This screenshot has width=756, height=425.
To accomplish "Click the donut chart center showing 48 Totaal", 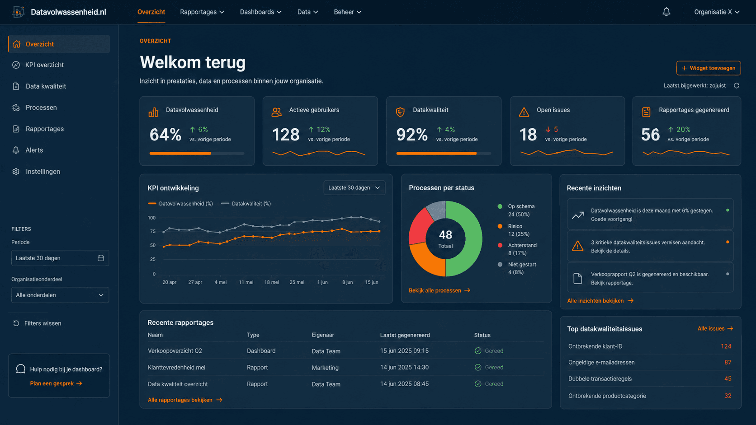I will point(445,238).
